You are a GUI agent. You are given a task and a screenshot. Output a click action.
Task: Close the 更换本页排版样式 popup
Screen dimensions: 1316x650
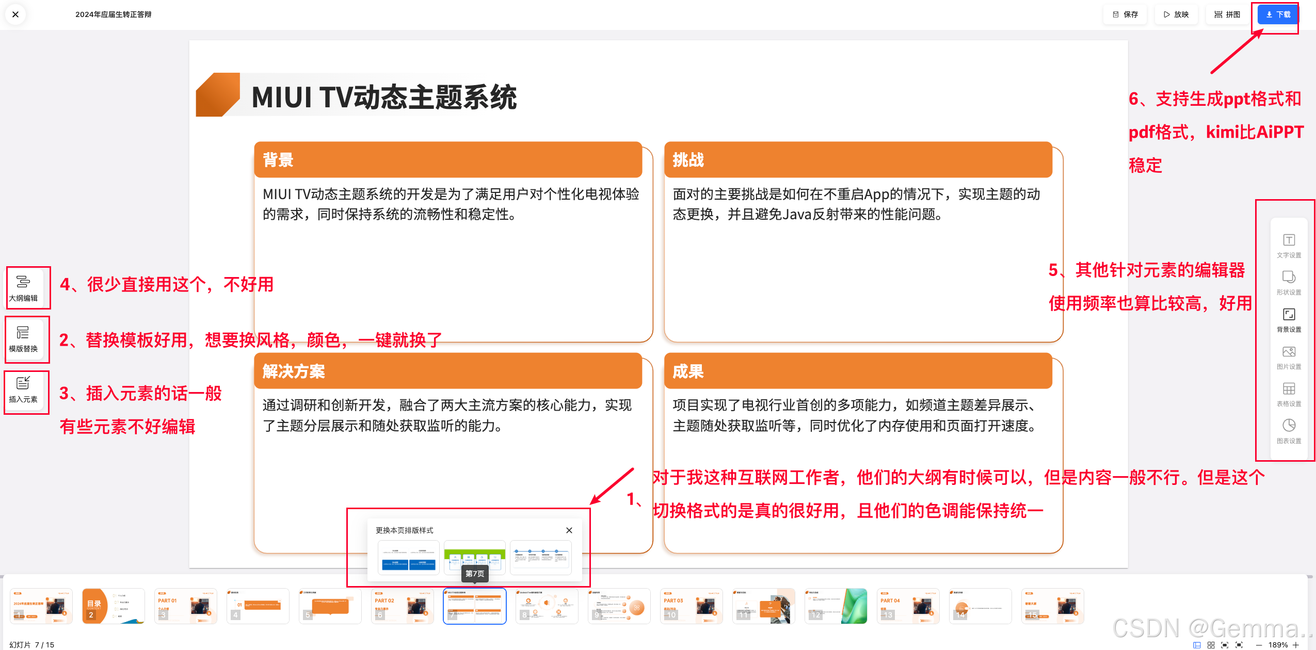[x=569, y=530]
